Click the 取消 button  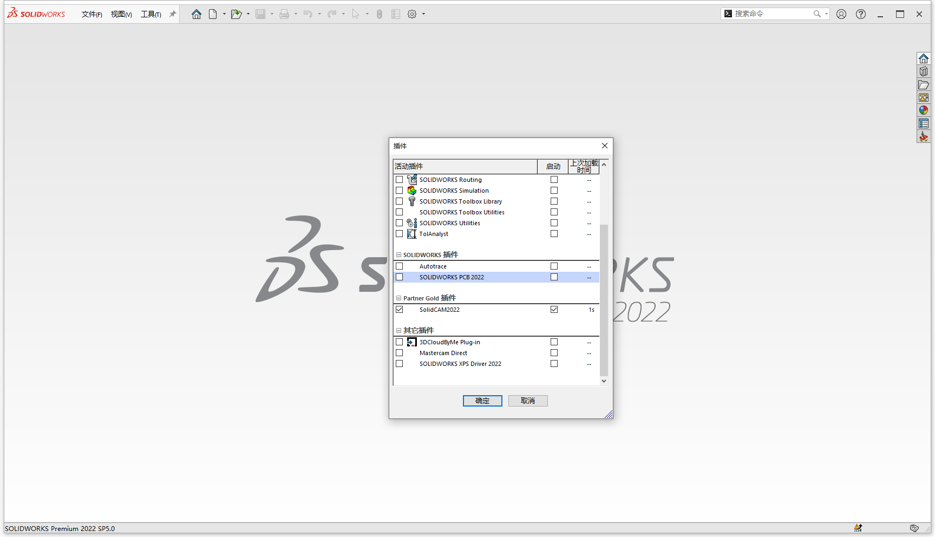tap(528, 401)
